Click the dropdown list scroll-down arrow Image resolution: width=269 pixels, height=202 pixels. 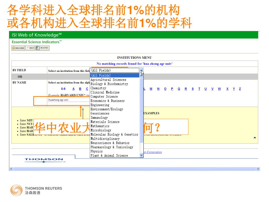[141, 155]
